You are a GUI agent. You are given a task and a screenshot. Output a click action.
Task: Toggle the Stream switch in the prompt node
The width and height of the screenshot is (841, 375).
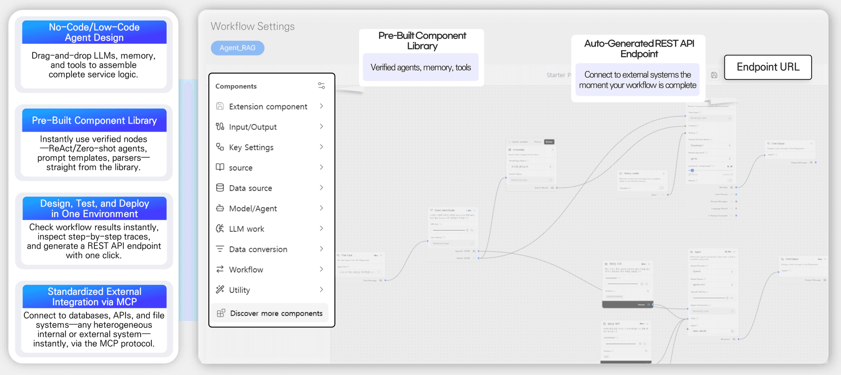729,181
